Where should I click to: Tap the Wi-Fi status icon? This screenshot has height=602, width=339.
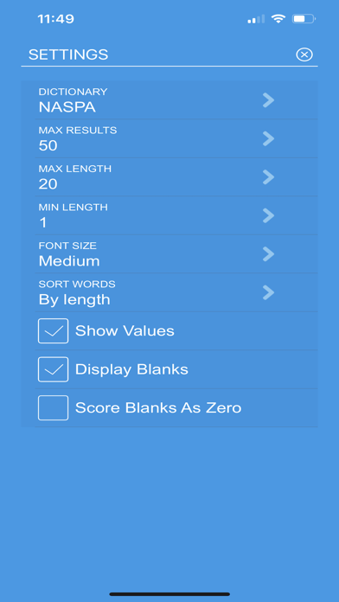click(278, 18)
